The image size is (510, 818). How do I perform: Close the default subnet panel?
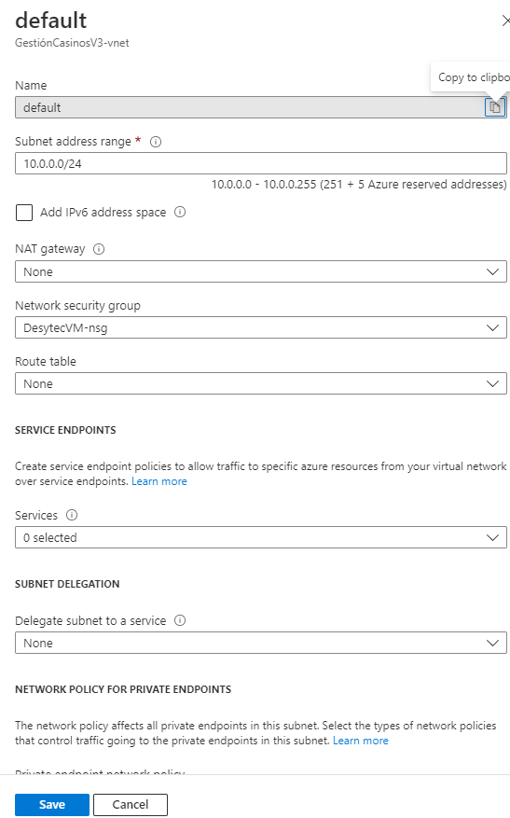pos(505,21)
